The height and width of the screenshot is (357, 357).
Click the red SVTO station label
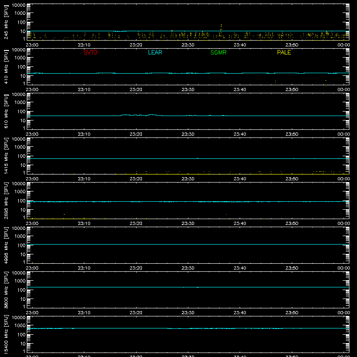click(x=91, y=52)
